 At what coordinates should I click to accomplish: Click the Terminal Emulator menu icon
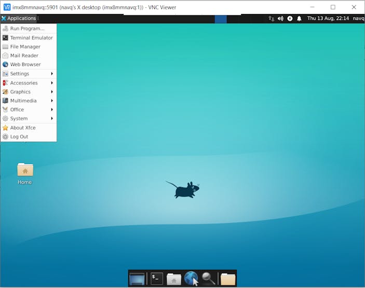(5, 38)
